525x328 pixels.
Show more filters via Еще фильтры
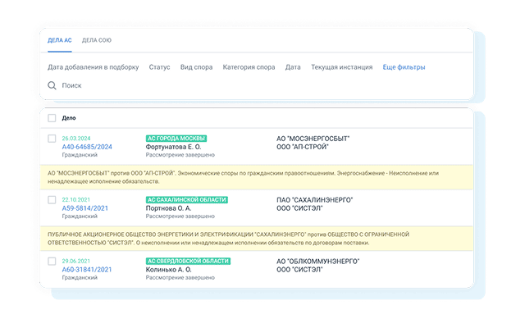coord(404,67)
